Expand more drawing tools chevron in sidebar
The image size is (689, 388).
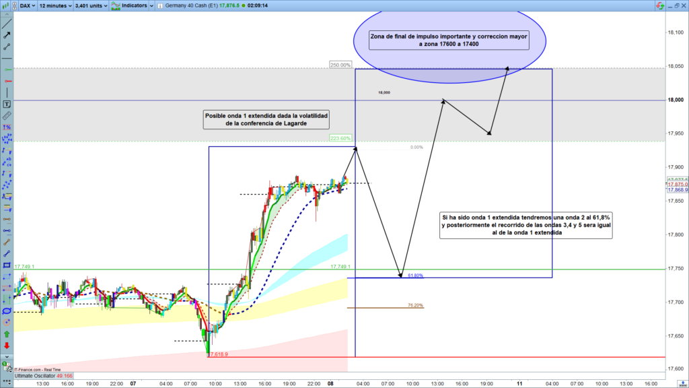7,356
